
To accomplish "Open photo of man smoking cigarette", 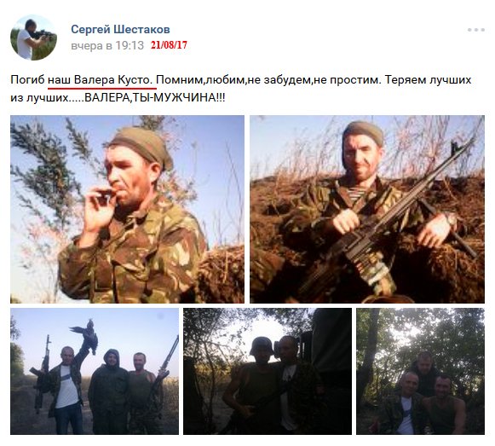I will coord(127,209).
